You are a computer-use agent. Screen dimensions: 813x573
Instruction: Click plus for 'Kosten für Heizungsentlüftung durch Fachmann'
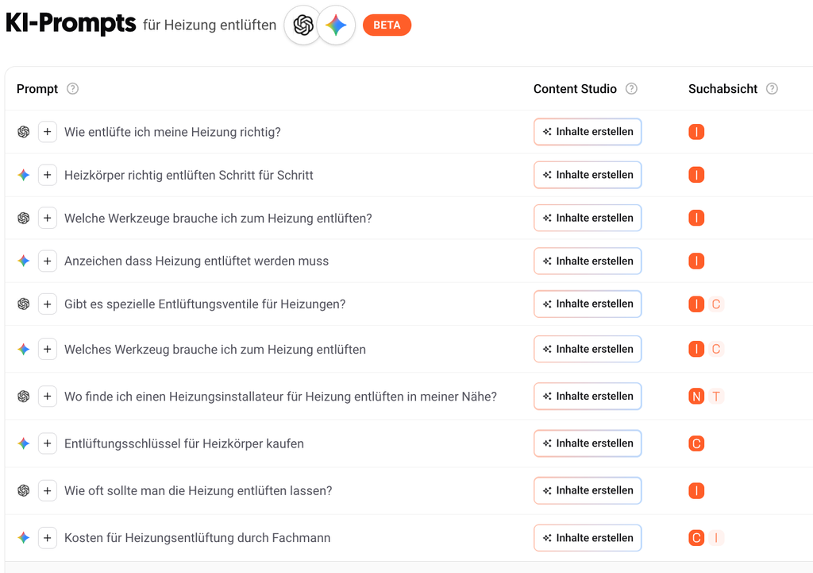tap(47, 538)
